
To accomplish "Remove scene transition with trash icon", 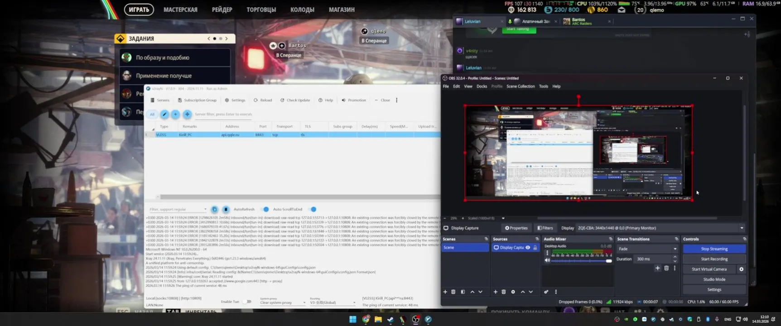I will click(x=666, y=268).
